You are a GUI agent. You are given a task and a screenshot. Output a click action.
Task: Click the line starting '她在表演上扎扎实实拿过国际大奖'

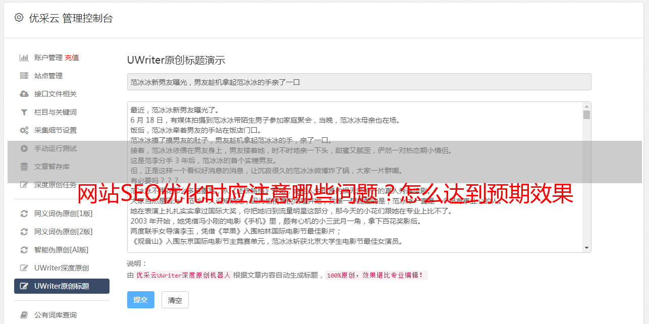292,211
